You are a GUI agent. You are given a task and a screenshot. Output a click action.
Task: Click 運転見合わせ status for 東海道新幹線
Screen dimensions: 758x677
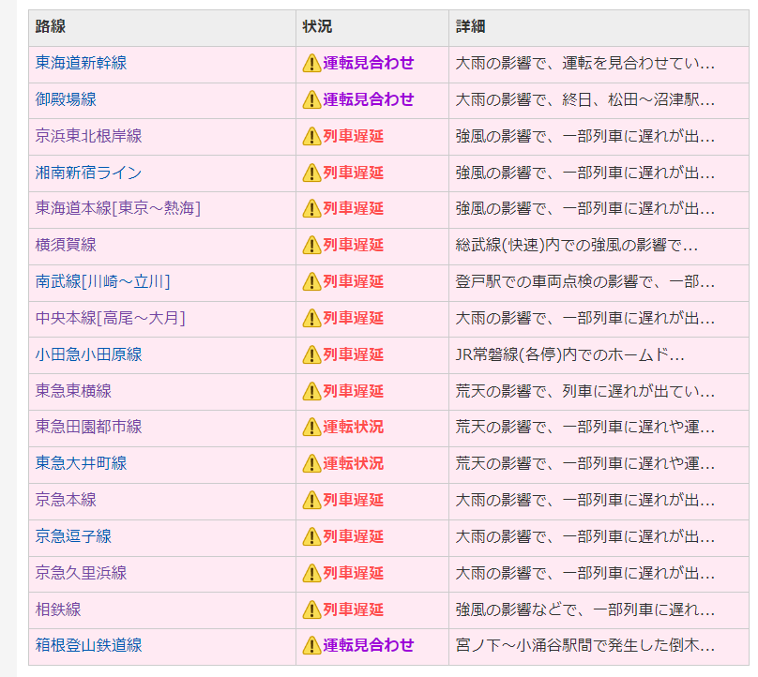[x=369, y=63]
